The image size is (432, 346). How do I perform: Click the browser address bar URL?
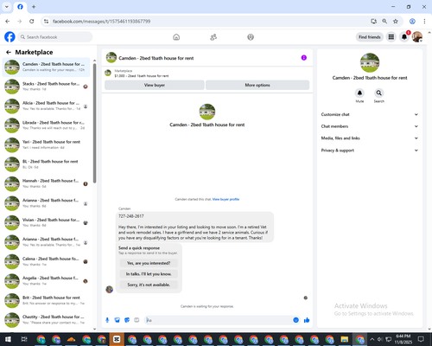click(x=101, y=22)
